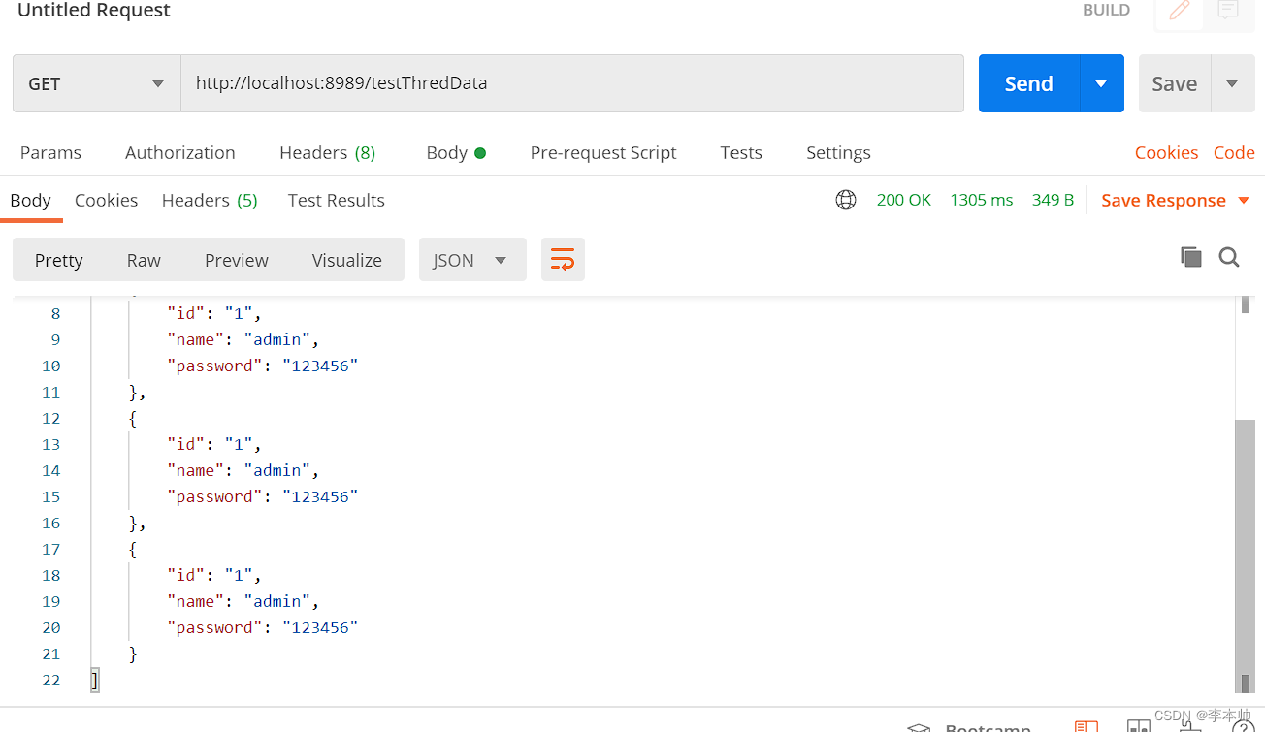1265x732 pixels.
Task: Click the globe network info icon
Action: click(846, 200)
